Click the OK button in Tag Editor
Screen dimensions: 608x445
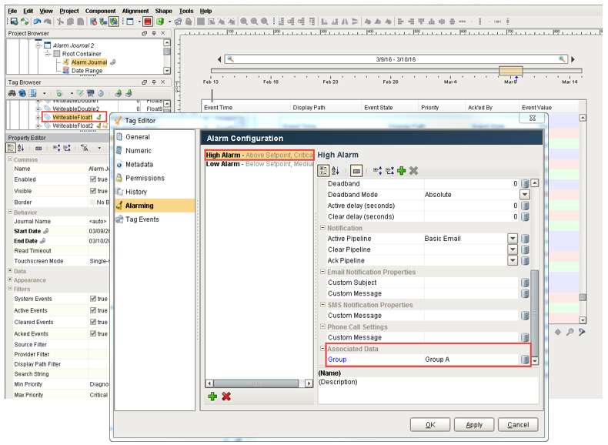click(x=430, y=425)
